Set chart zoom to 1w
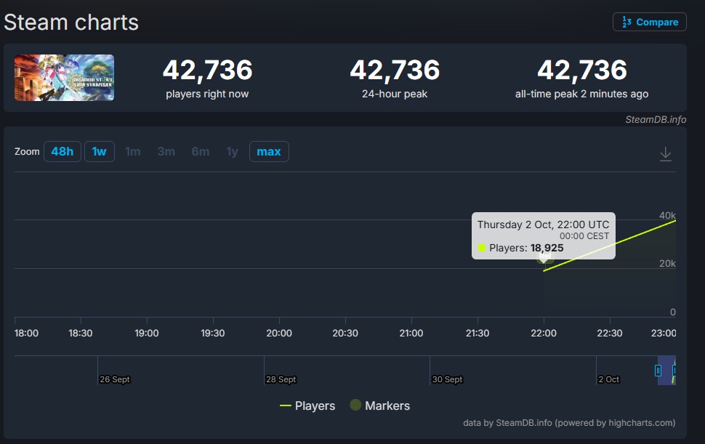The height and width of the screenshot is (444, 705). 100,151
